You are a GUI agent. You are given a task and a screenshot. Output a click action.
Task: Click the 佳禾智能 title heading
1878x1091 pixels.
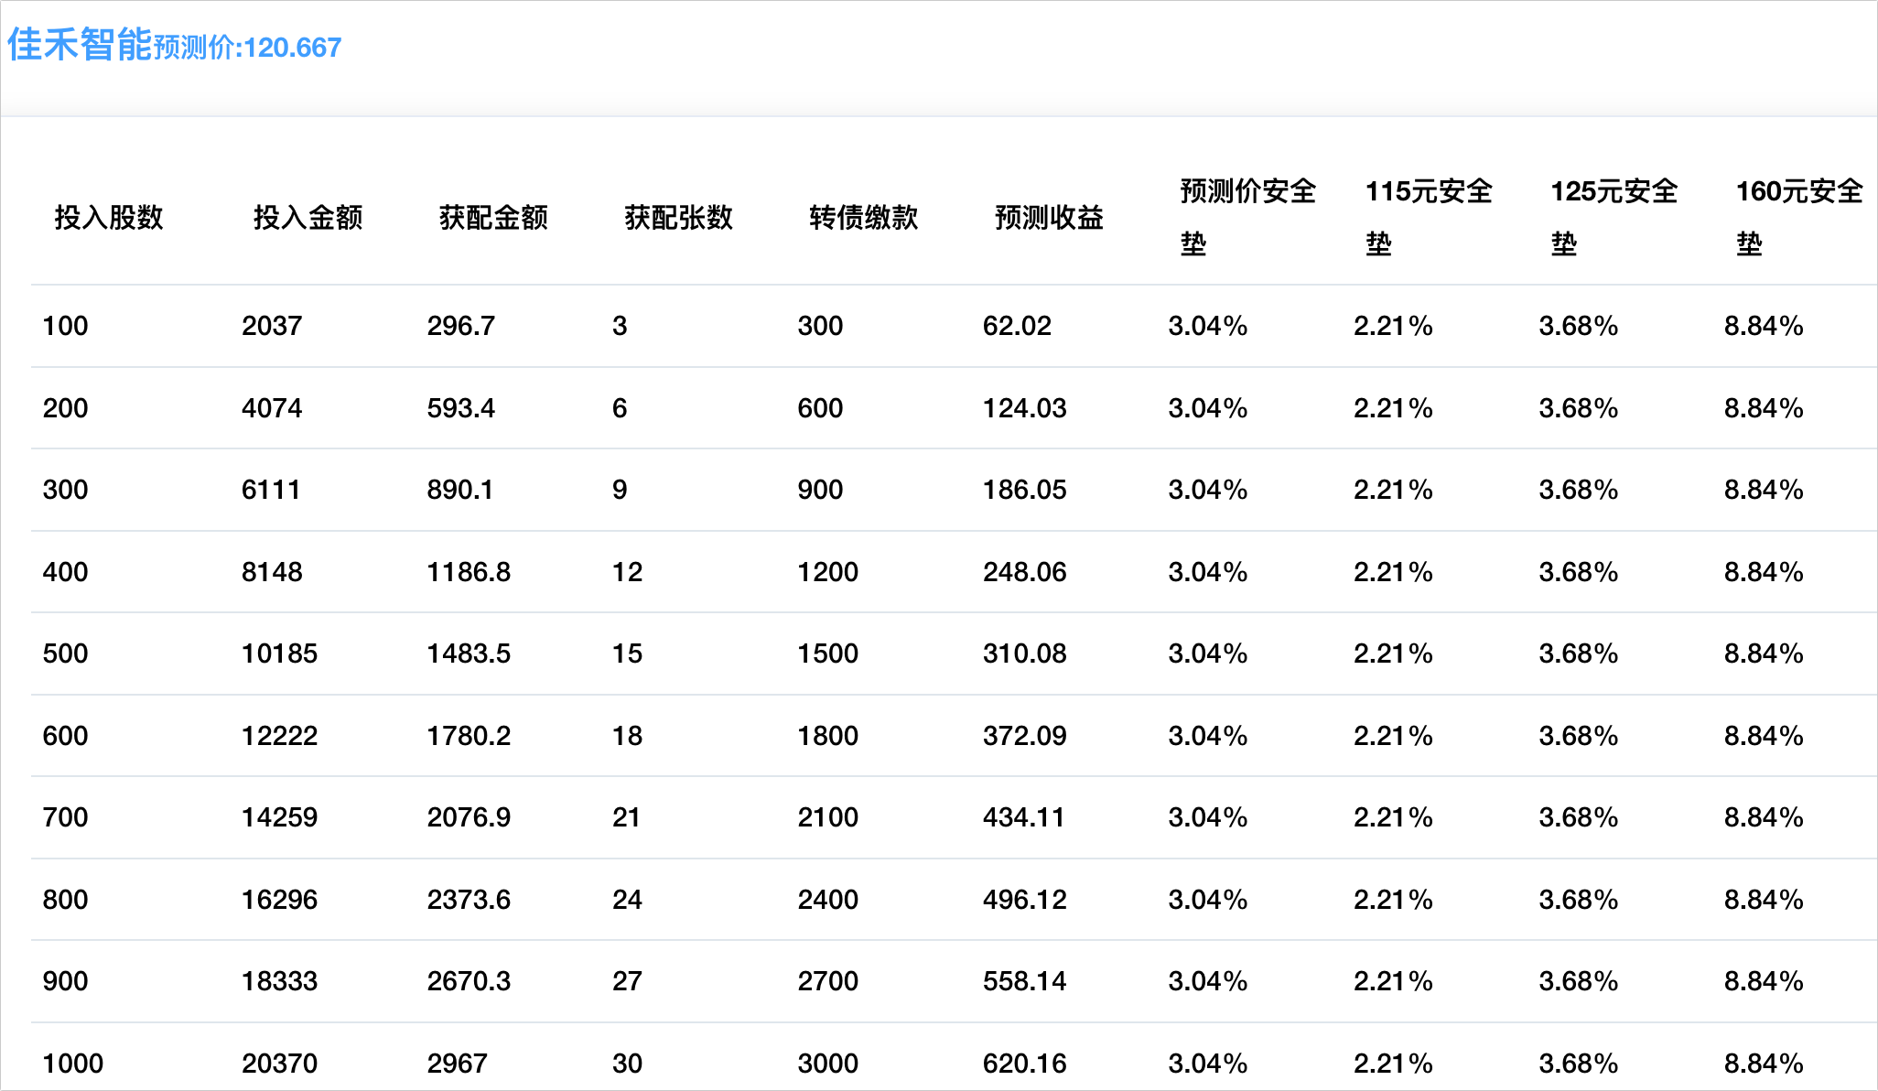(80, 45)
